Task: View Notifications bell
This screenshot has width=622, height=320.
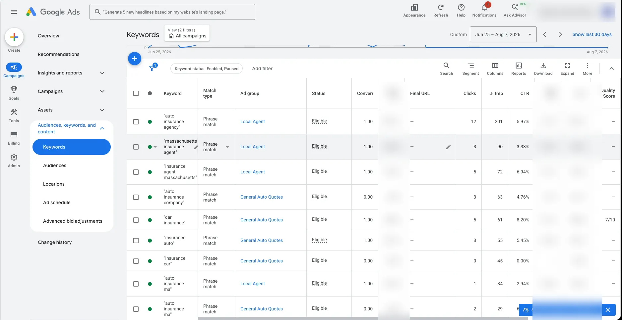Action: [484, 11]
